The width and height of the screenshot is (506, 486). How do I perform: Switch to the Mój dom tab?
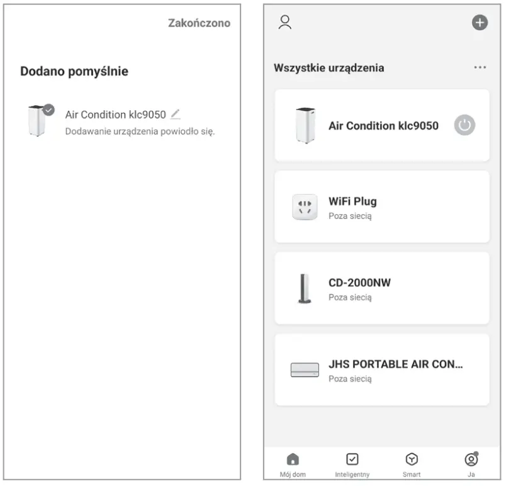pyautogui.click(x=293, y=465)
